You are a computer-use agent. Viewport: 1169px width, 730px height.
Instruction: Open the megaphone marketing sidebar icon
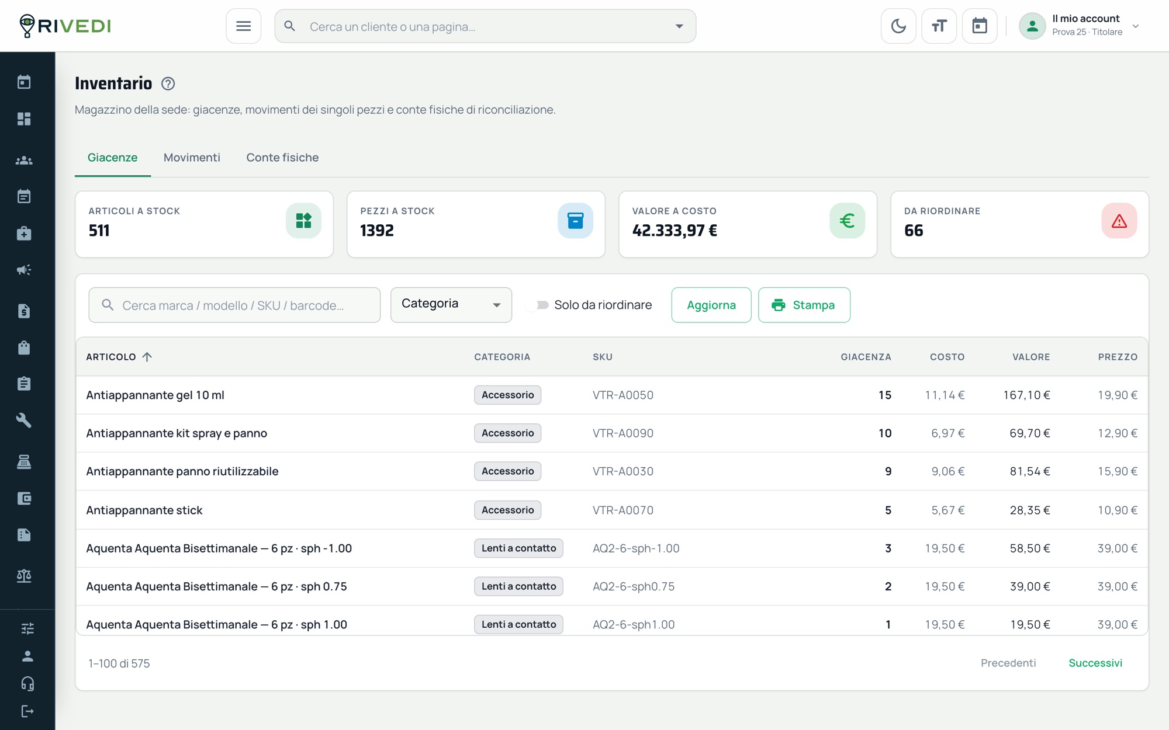[24, 270]
